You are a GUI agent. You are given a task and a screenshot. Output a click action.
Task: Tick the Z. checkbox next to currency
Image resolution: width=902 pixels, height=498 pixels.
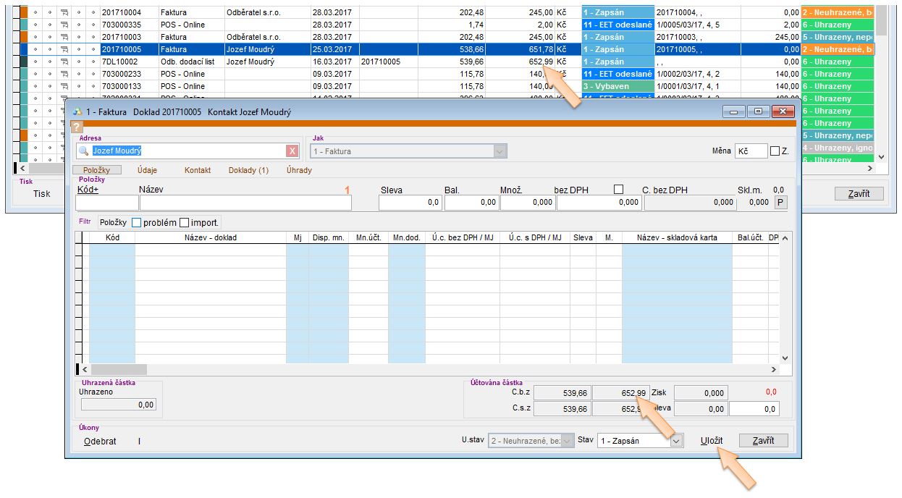[775, 151]
